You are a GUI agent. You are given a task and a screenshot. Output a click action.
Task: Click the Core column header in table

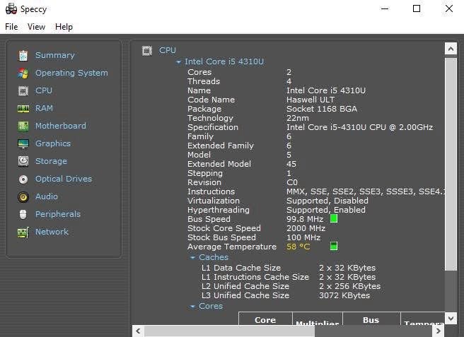pos(265,320)
